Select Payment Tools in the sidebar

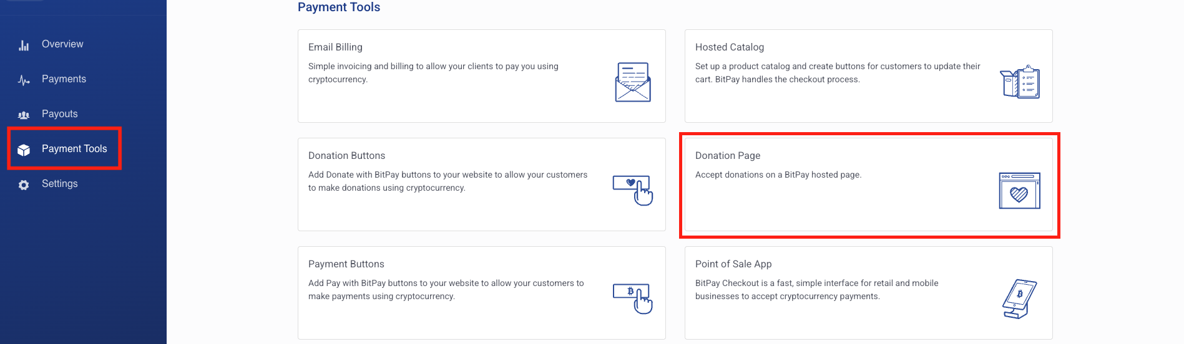(74, 149)
